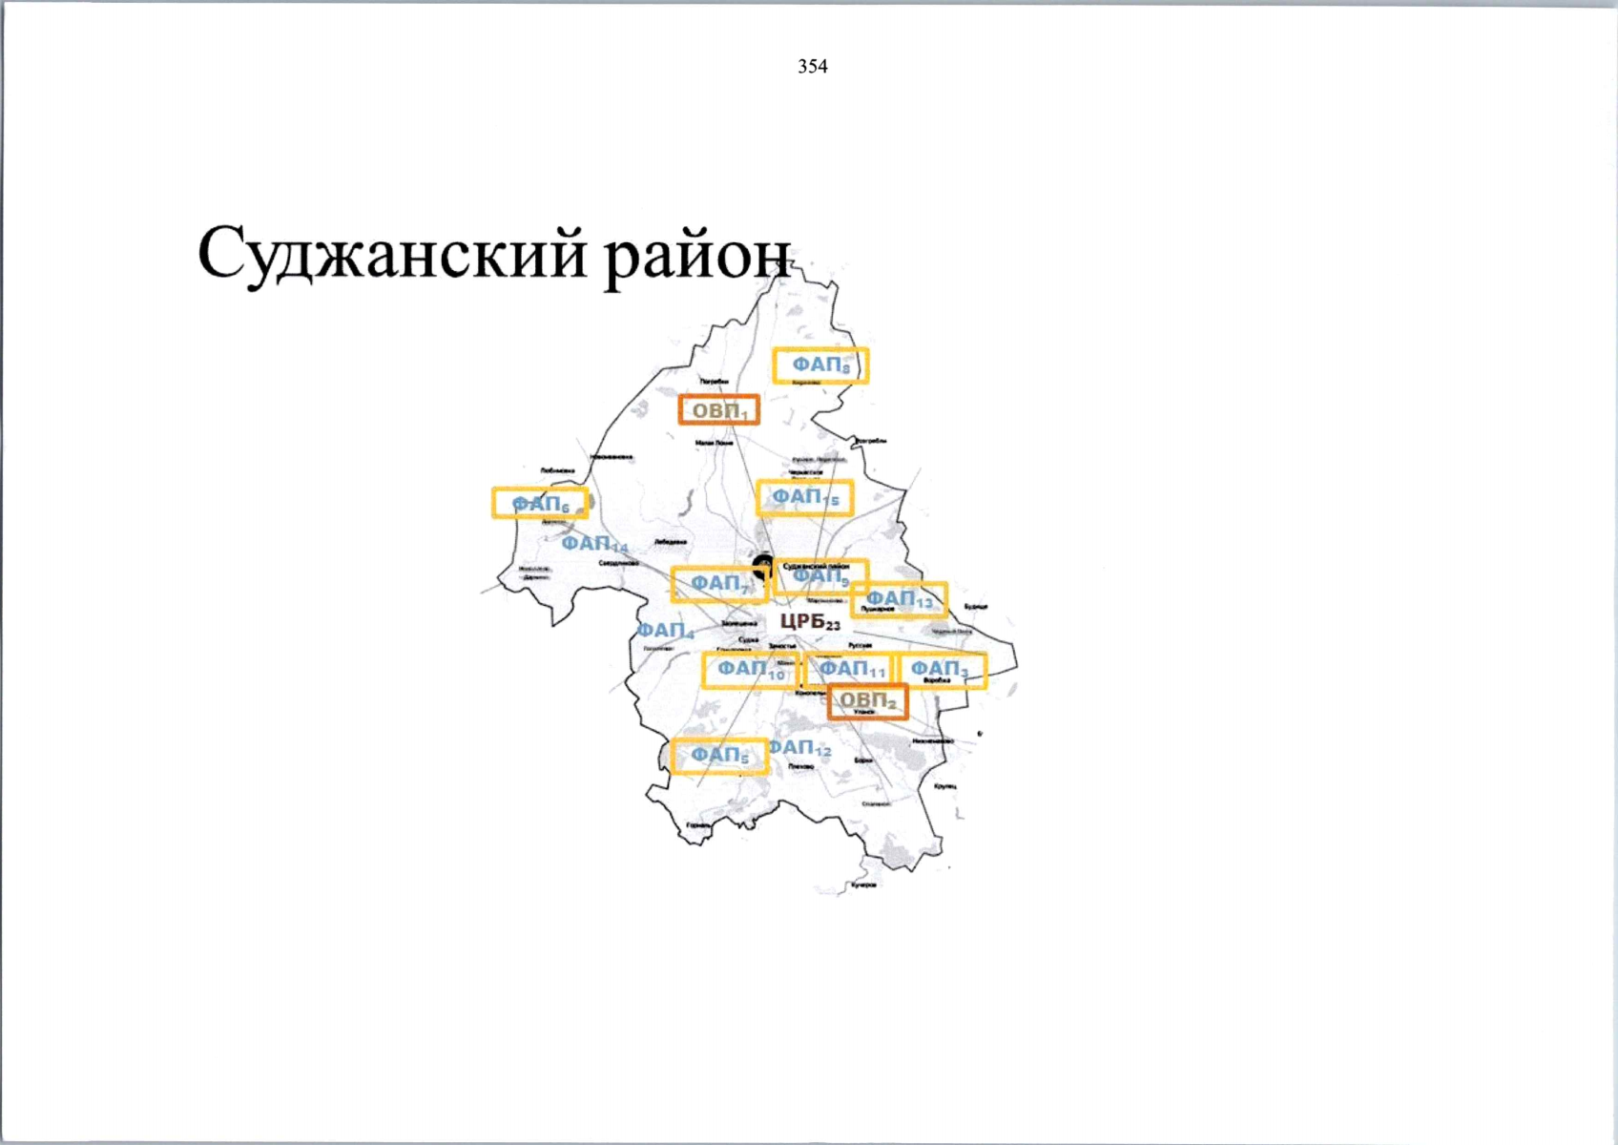Click the ФАП3 marker box
Image resolution: width=1618 pixels, height=1145 pixels.
[x=942, y=670]
